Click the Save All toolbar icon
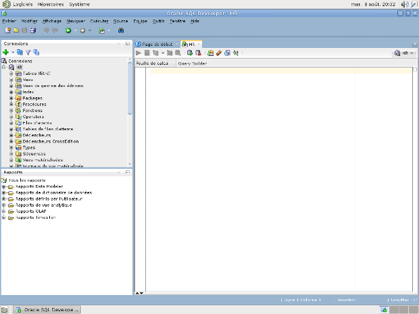419x314 pixels. point(33,30)
